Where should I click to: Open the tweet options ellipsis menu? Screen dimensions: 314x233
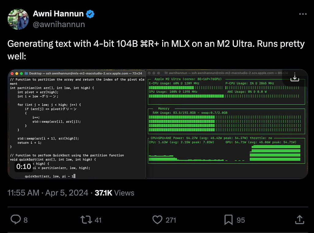coord(303,14)
